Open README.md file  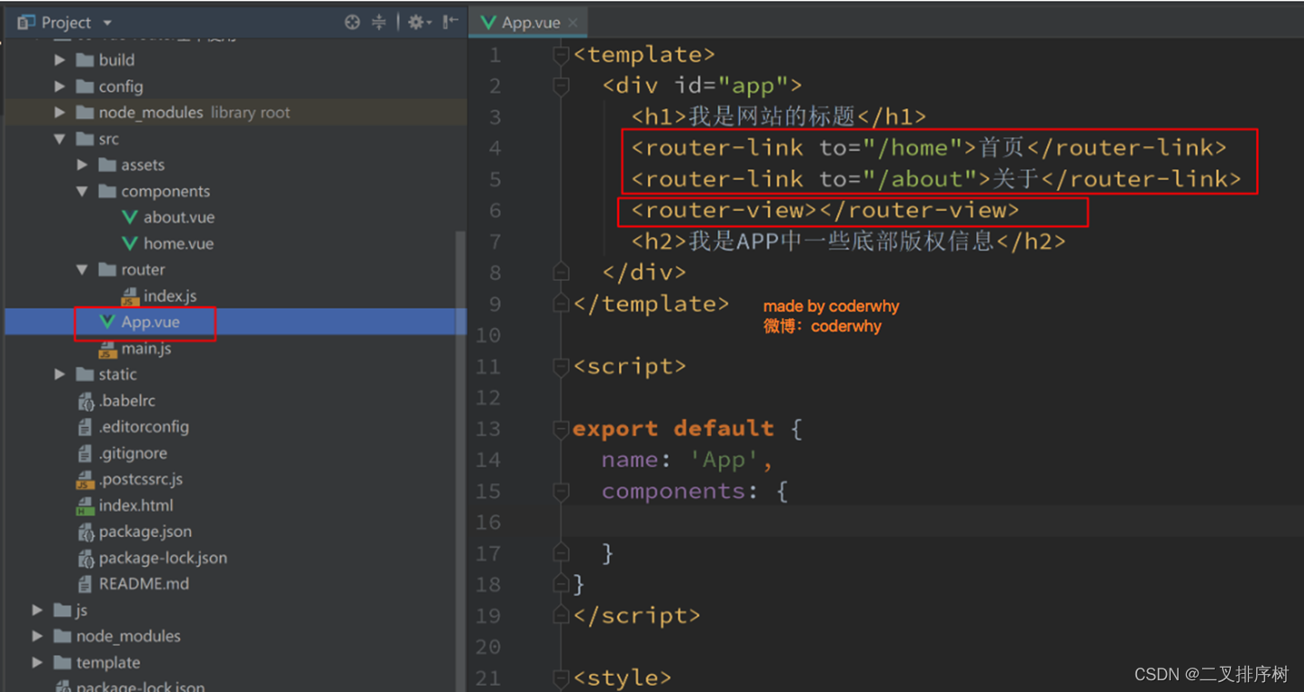144,584
